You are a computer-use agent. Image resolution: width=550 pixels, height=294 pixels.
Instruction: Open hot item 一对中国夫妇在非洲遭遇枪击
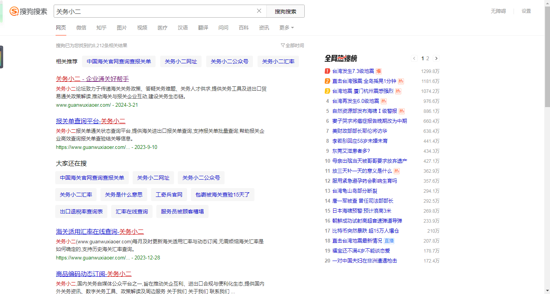[x=364, y=261]
